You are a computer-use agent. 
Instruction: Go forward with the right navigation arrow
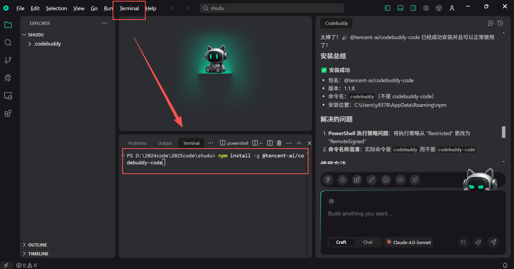pyautogui.click(x=187, y=8)
